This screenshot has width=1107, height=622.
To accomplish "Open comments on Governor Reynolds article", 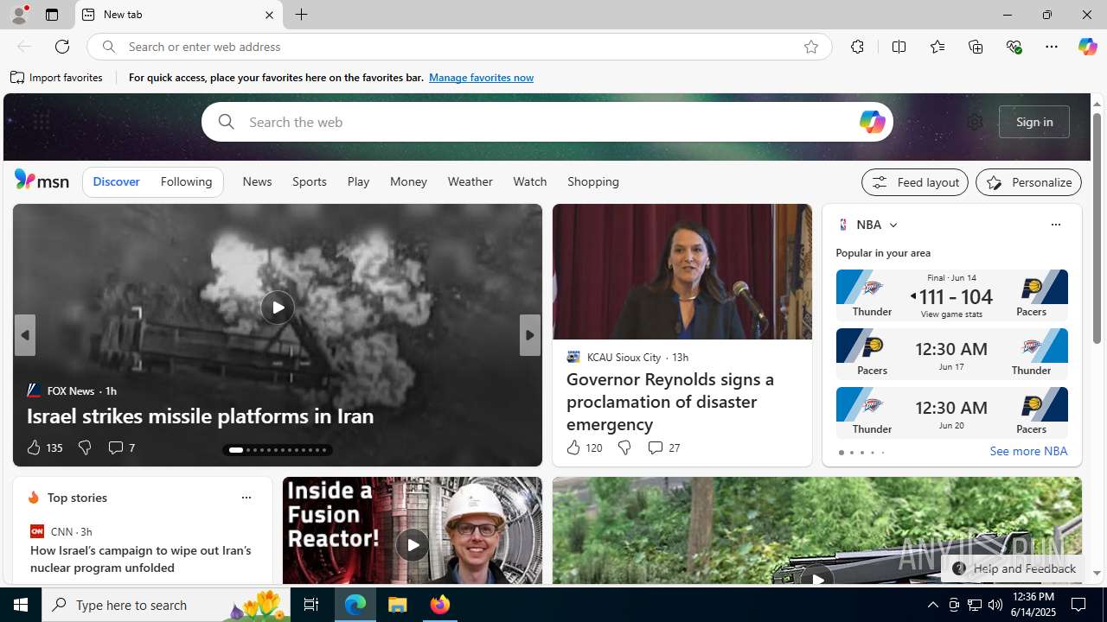I will click(x=663, y=447).
